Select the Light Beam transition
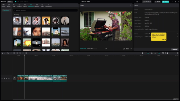Image resolution: width=180 pixels, height=101 pixels. click(36, 20)
